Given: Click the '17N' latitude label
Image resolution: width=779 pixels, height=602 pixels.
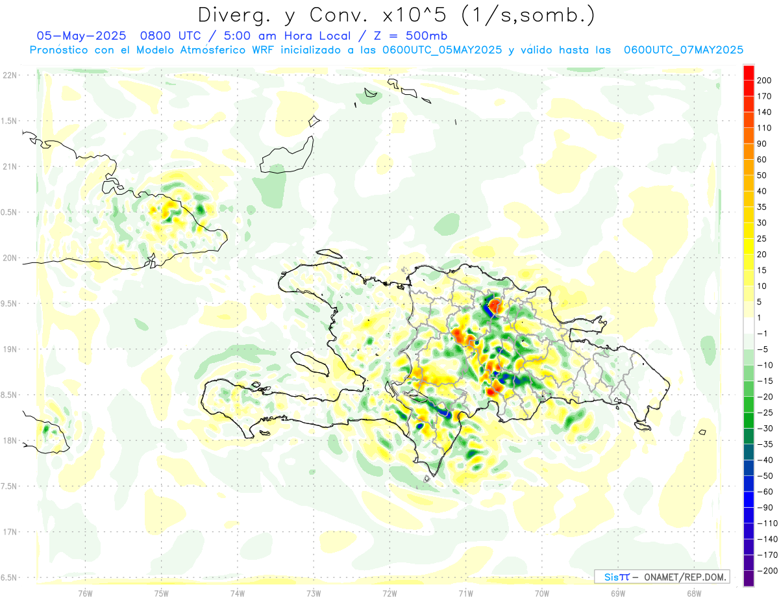Looking at the screenshot, I should [10, 532].
